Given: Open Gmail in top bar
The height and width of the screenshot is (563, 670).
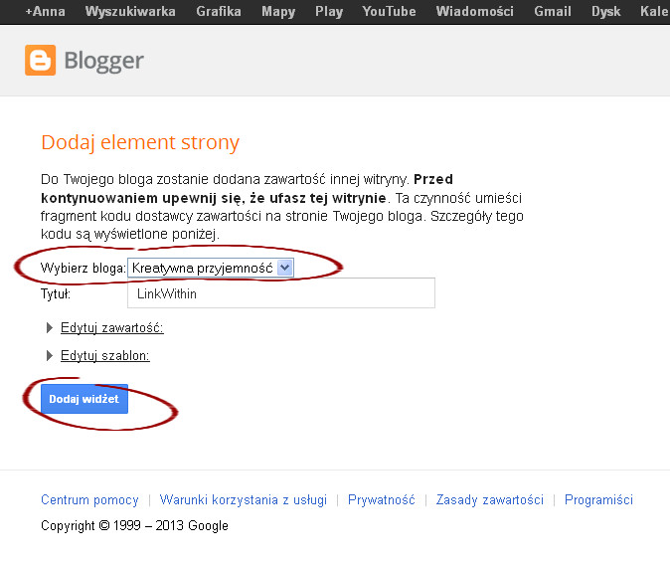Looking at the screenshot, I should [553, 11].
